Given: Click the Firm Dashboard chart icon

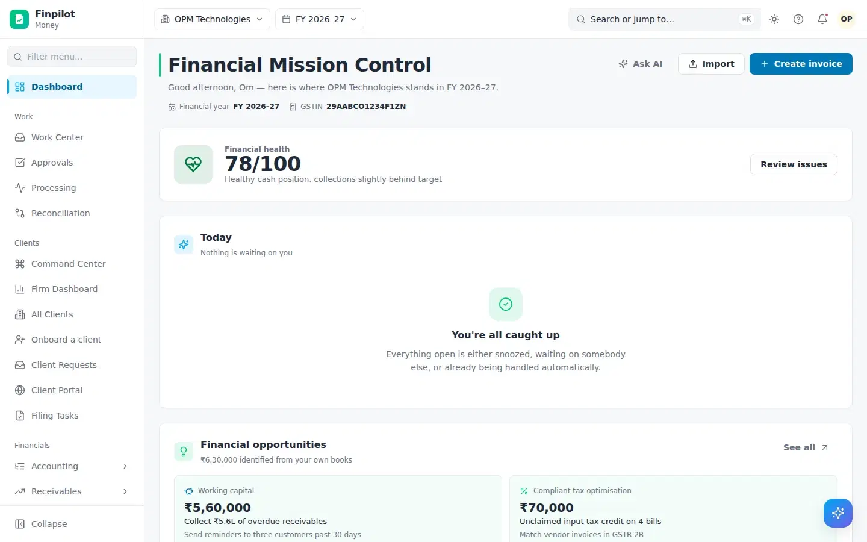Looking at the screenshot, I should point(20,289).
